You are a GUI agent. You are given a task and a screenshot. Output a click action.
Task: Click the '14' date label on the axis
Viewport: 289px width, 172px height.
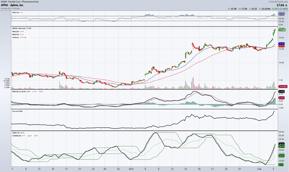click(186, 169)
